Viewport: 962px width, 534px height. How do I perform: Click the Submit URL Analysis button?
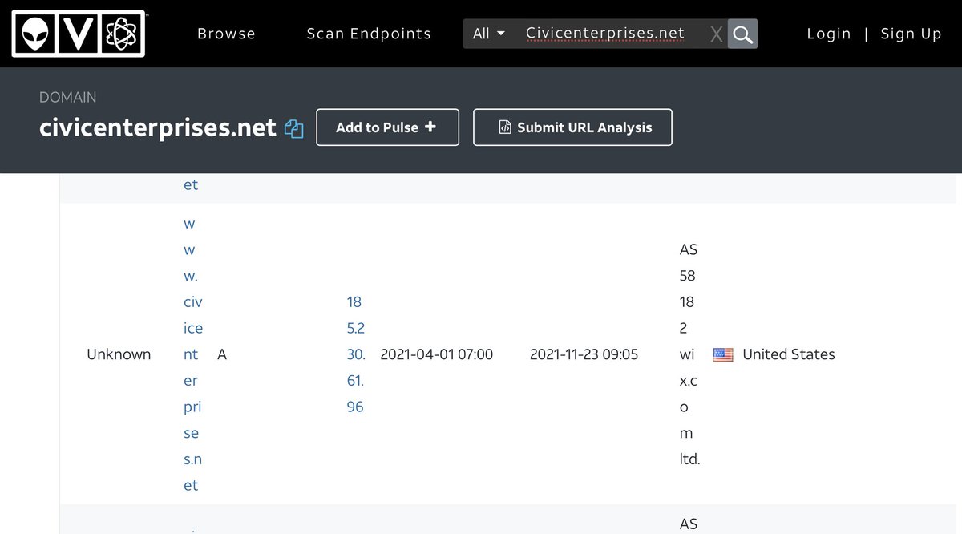click(x=572, y=127)
